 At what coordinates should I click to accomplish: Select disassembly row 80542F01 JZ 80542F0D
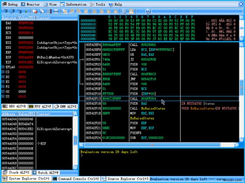click(x=159, y=59)
